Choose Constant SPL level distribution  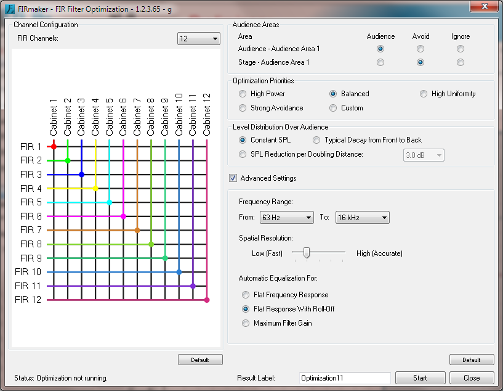click(243, 140)
